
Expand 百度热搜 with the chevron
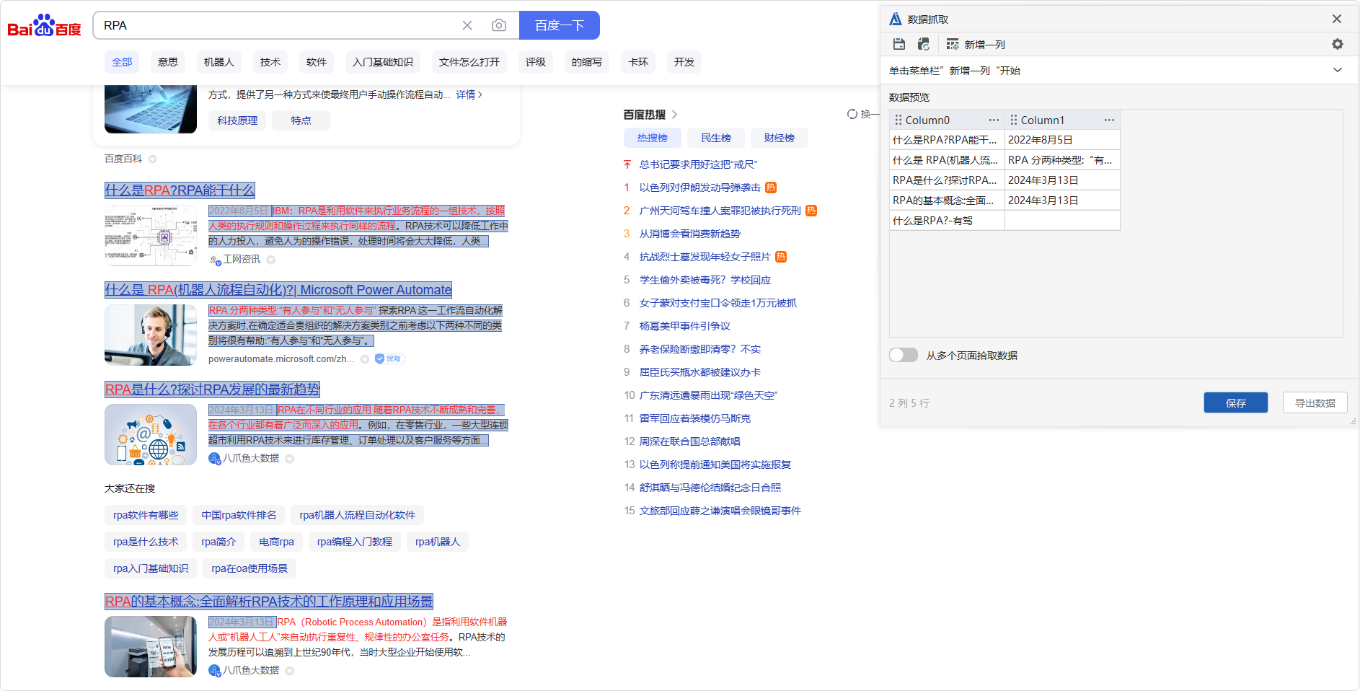[x=674, y=115]
